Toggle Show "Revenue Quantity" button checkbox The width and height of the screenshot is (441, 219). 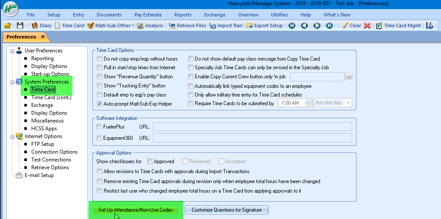click(x=99, y=77)
